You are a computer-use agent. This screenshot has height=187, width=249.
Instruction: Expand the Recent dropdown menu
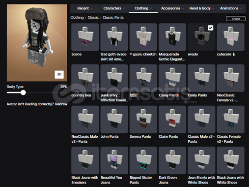[x=84, y=8]
